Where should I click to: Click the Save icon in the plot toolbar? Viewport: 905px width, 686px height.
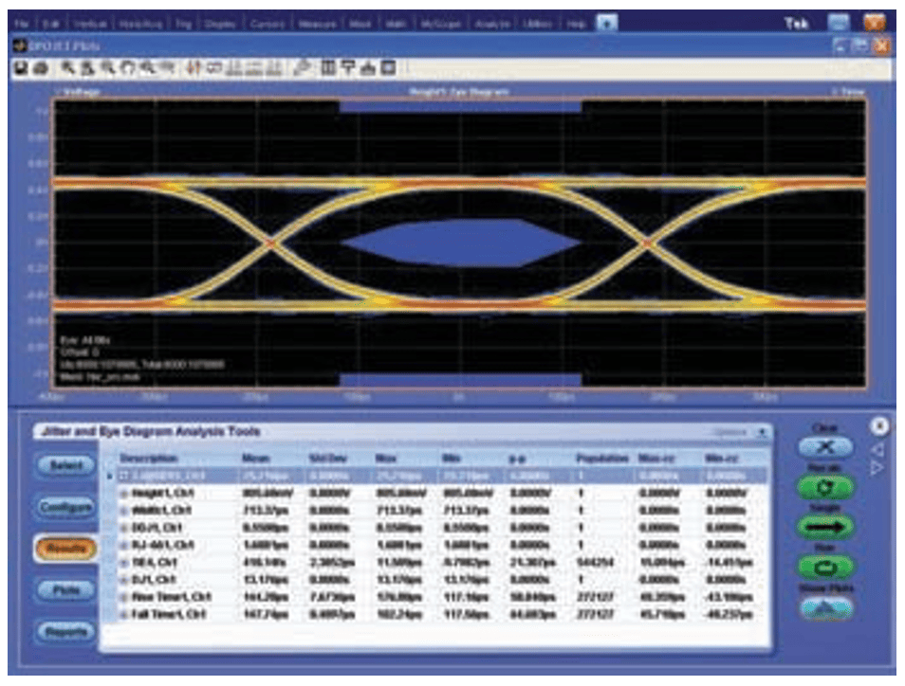pyautogui.click(x=18, y=68)
